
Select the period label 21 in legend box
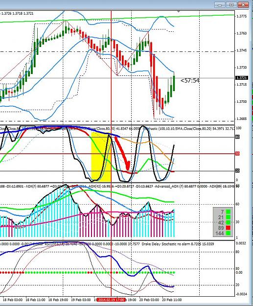221,217
